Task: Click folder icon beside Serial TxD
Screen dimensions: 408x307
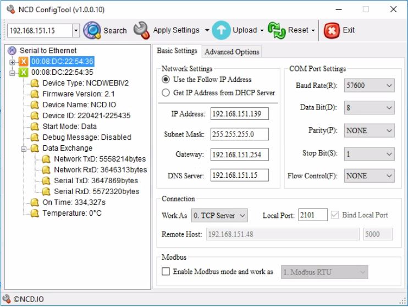Action: point(46,180)
